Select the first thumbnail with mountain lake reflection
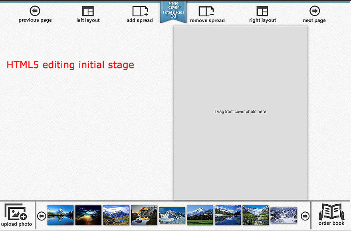 pos(60,215)
